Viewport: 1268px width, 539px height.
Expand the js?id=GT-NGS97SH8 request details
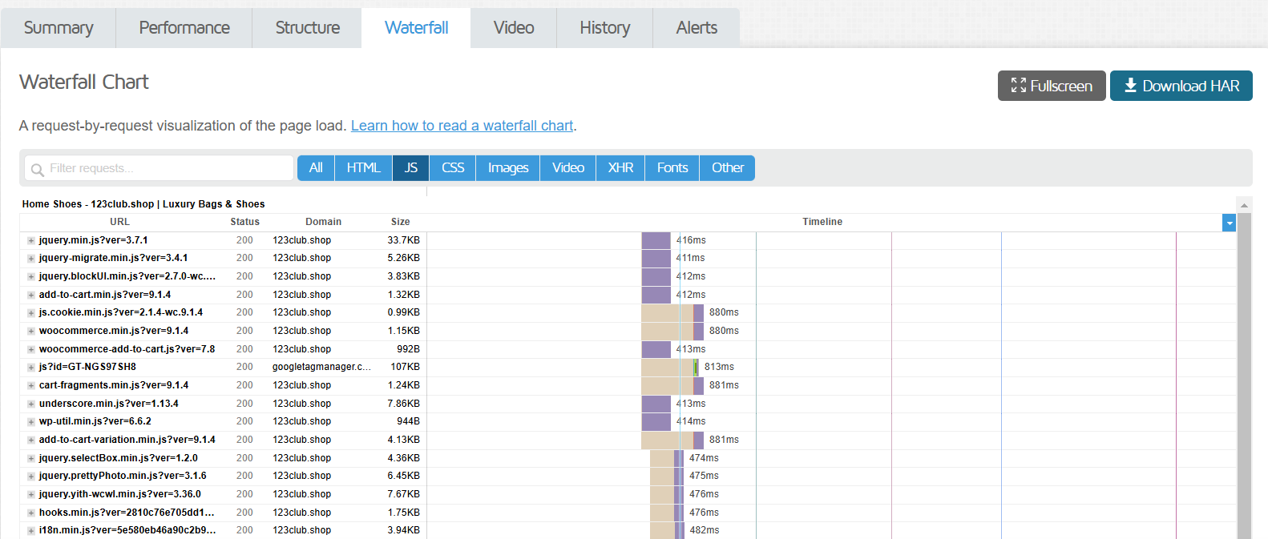click(x=31, y=367)
